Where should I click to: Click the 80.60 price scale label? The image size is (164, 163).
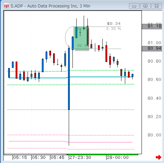point(154,80)
